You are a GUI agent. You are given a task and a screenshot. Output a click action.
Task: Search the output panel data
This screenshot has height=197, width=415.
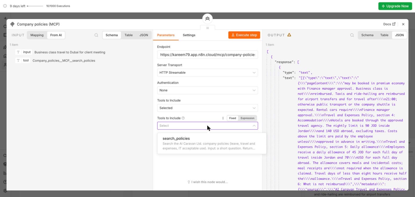[x=352, y=35]
